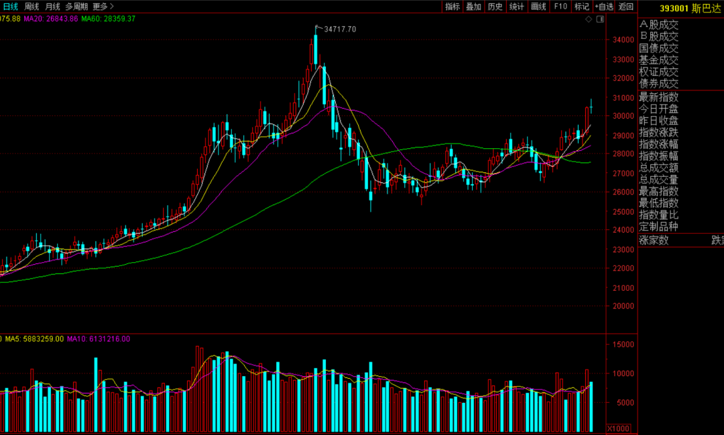The height and width of the screenshot is (435, 724).
Task: Click the 涨家数 label
Action: point(654,240)
